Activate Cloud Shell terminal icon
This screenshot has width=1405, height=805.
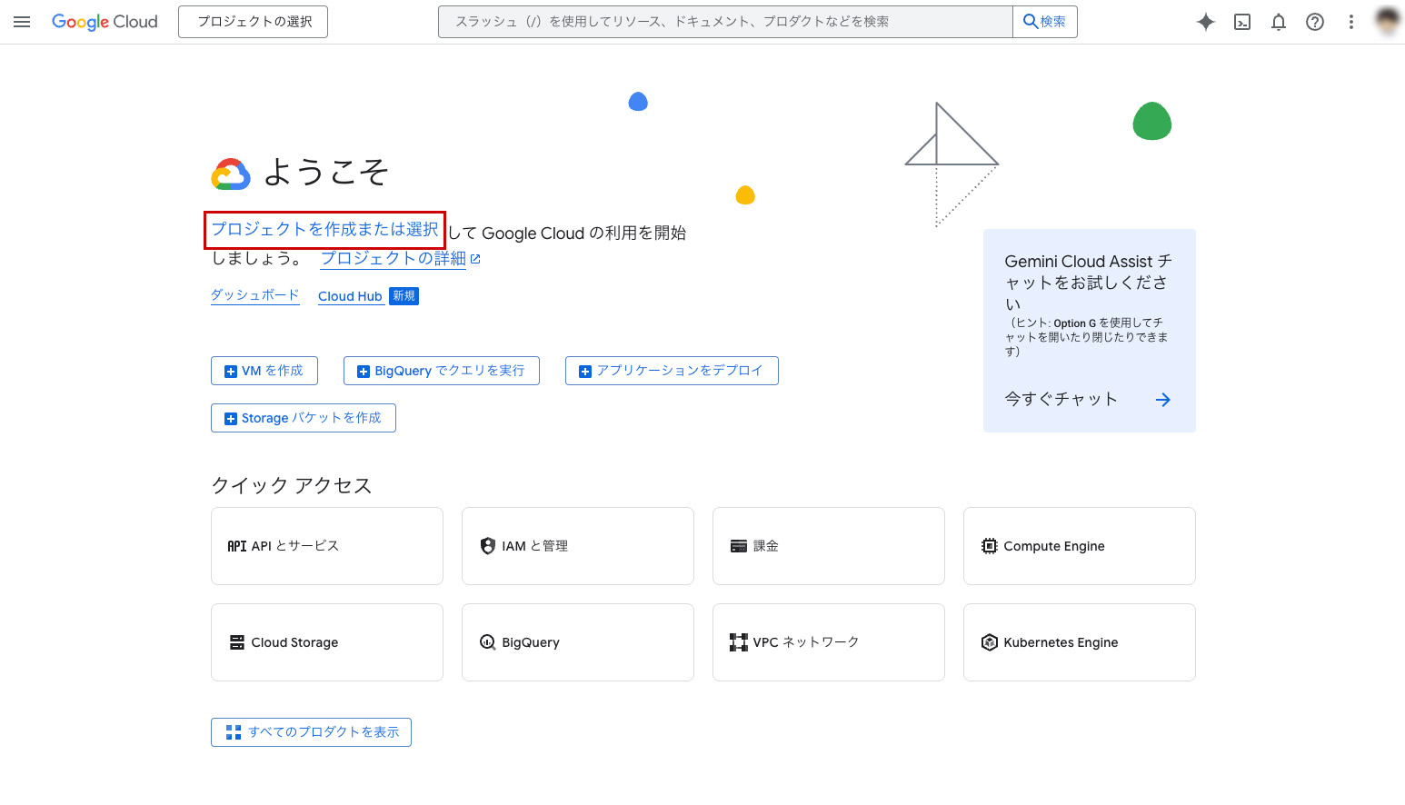point(1242,22)
